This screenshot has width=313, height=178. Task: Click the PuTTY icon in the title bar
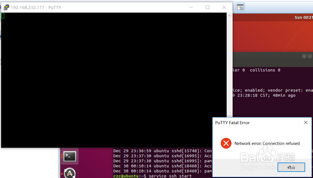[6, 7]
